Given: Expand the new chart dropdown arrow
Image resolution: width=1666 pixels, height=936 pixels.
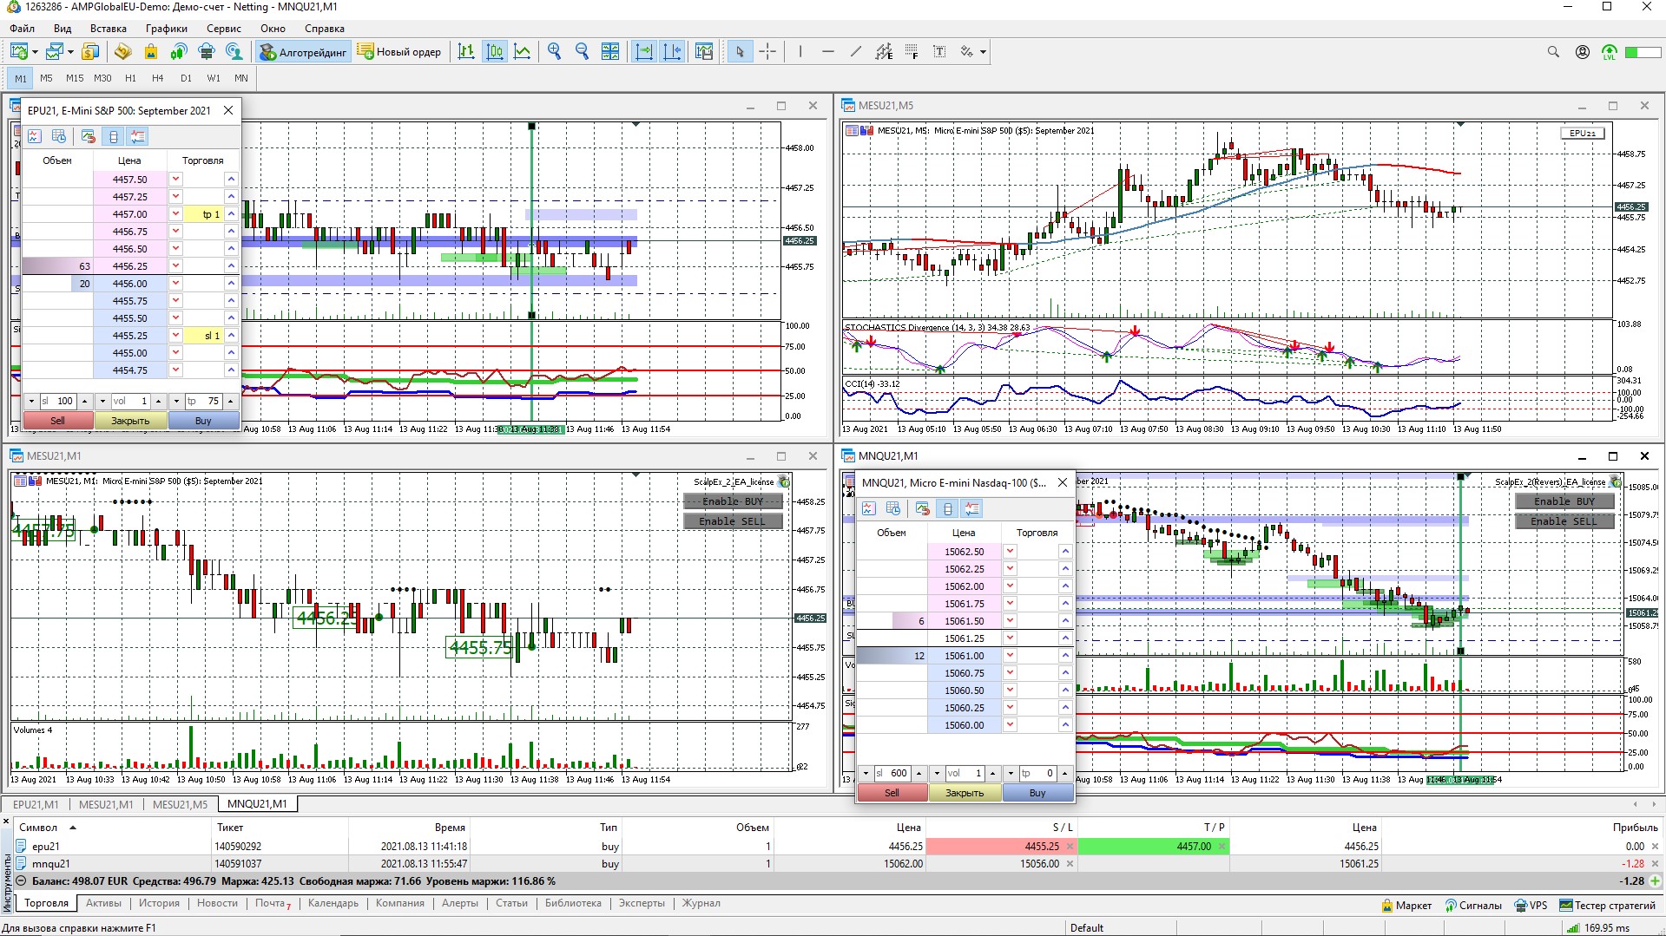Looking at the screenshot, I should pyautogui.click(x=35, y=52).
